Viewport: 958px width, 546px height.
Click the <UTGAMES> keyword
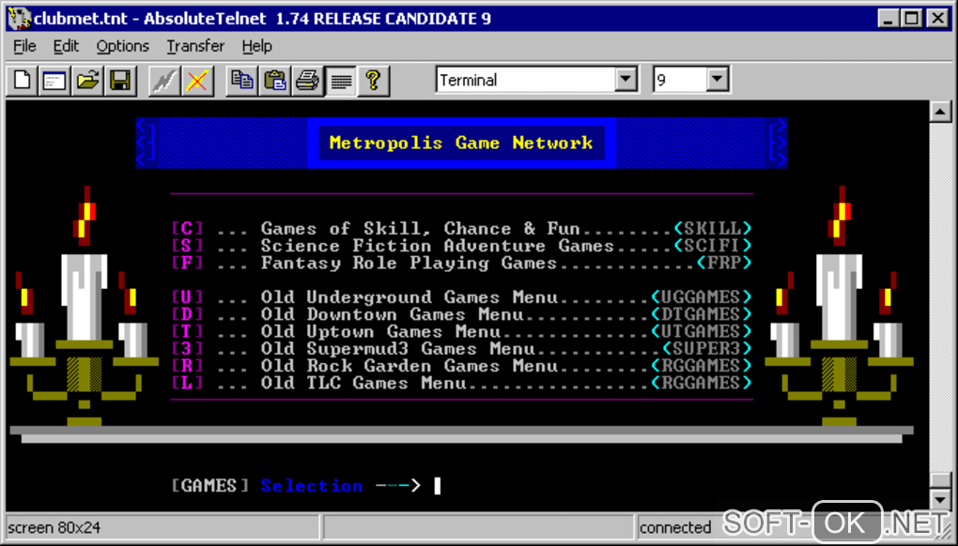pyautogui.click(x=702, y=331)
